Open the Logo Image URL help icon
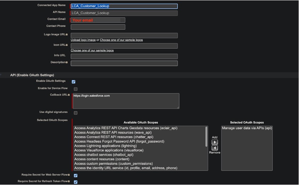The width and height of the screenshot is (299, 185). point(67,34)
